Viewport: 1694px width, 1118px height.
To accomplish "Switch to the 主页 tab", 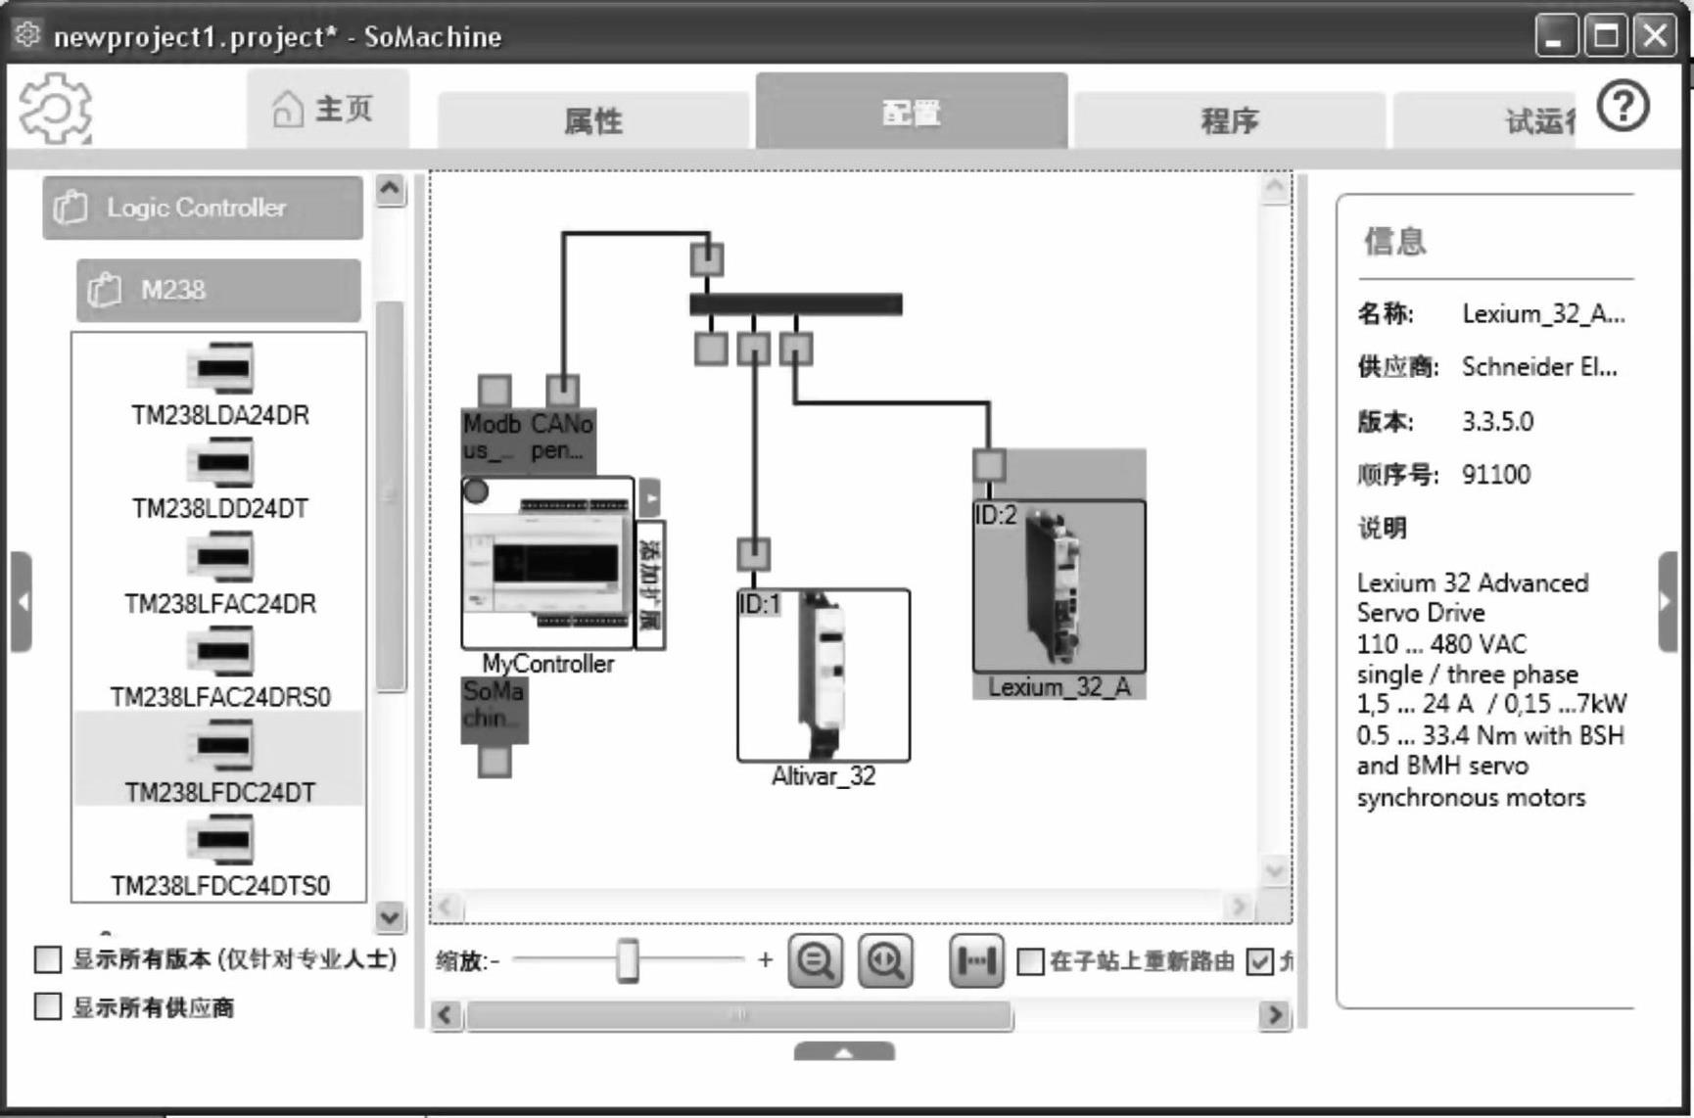I will point(327,109).
